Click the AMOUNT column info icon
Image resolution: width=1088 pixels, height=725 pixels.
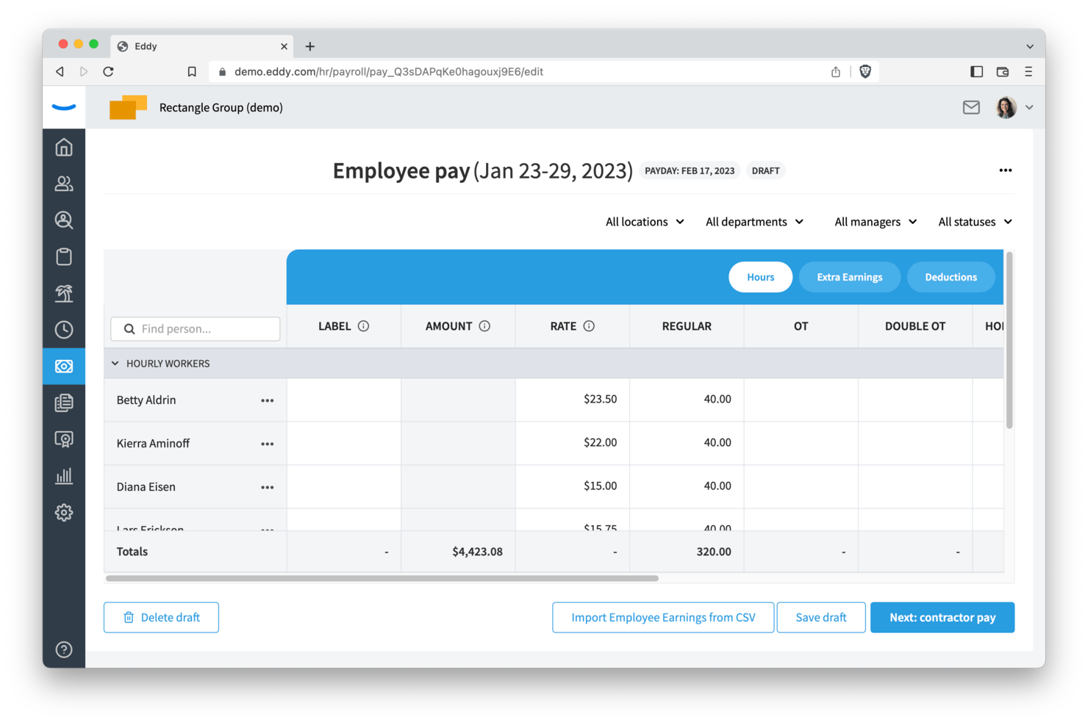point(484,326)
